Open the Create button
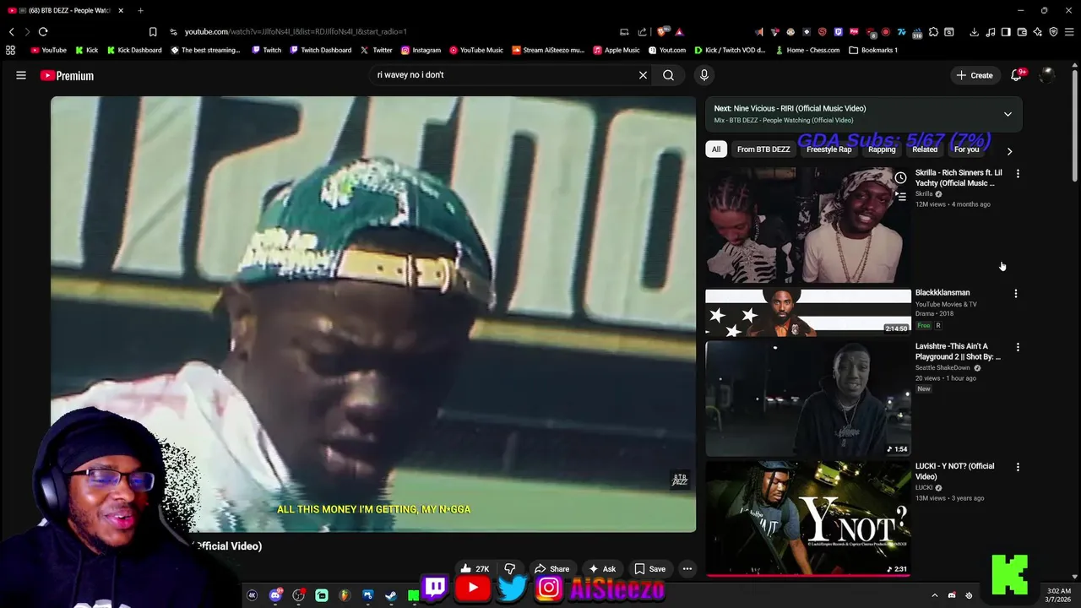The image size is (1081, 608). (975, 75)
